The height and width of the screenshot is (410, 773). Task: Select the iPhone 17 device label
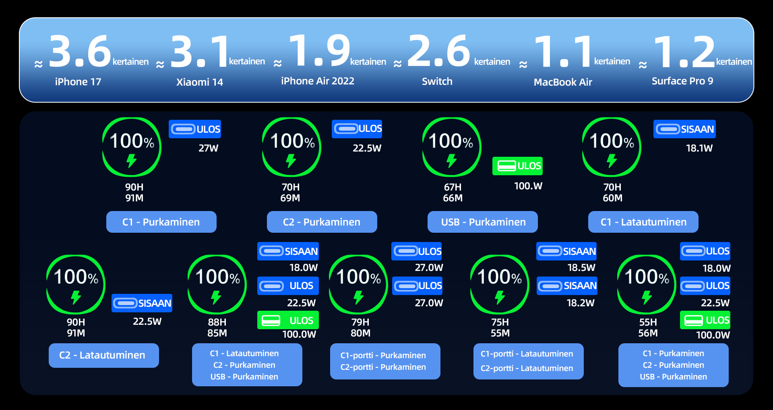point(78,82)
